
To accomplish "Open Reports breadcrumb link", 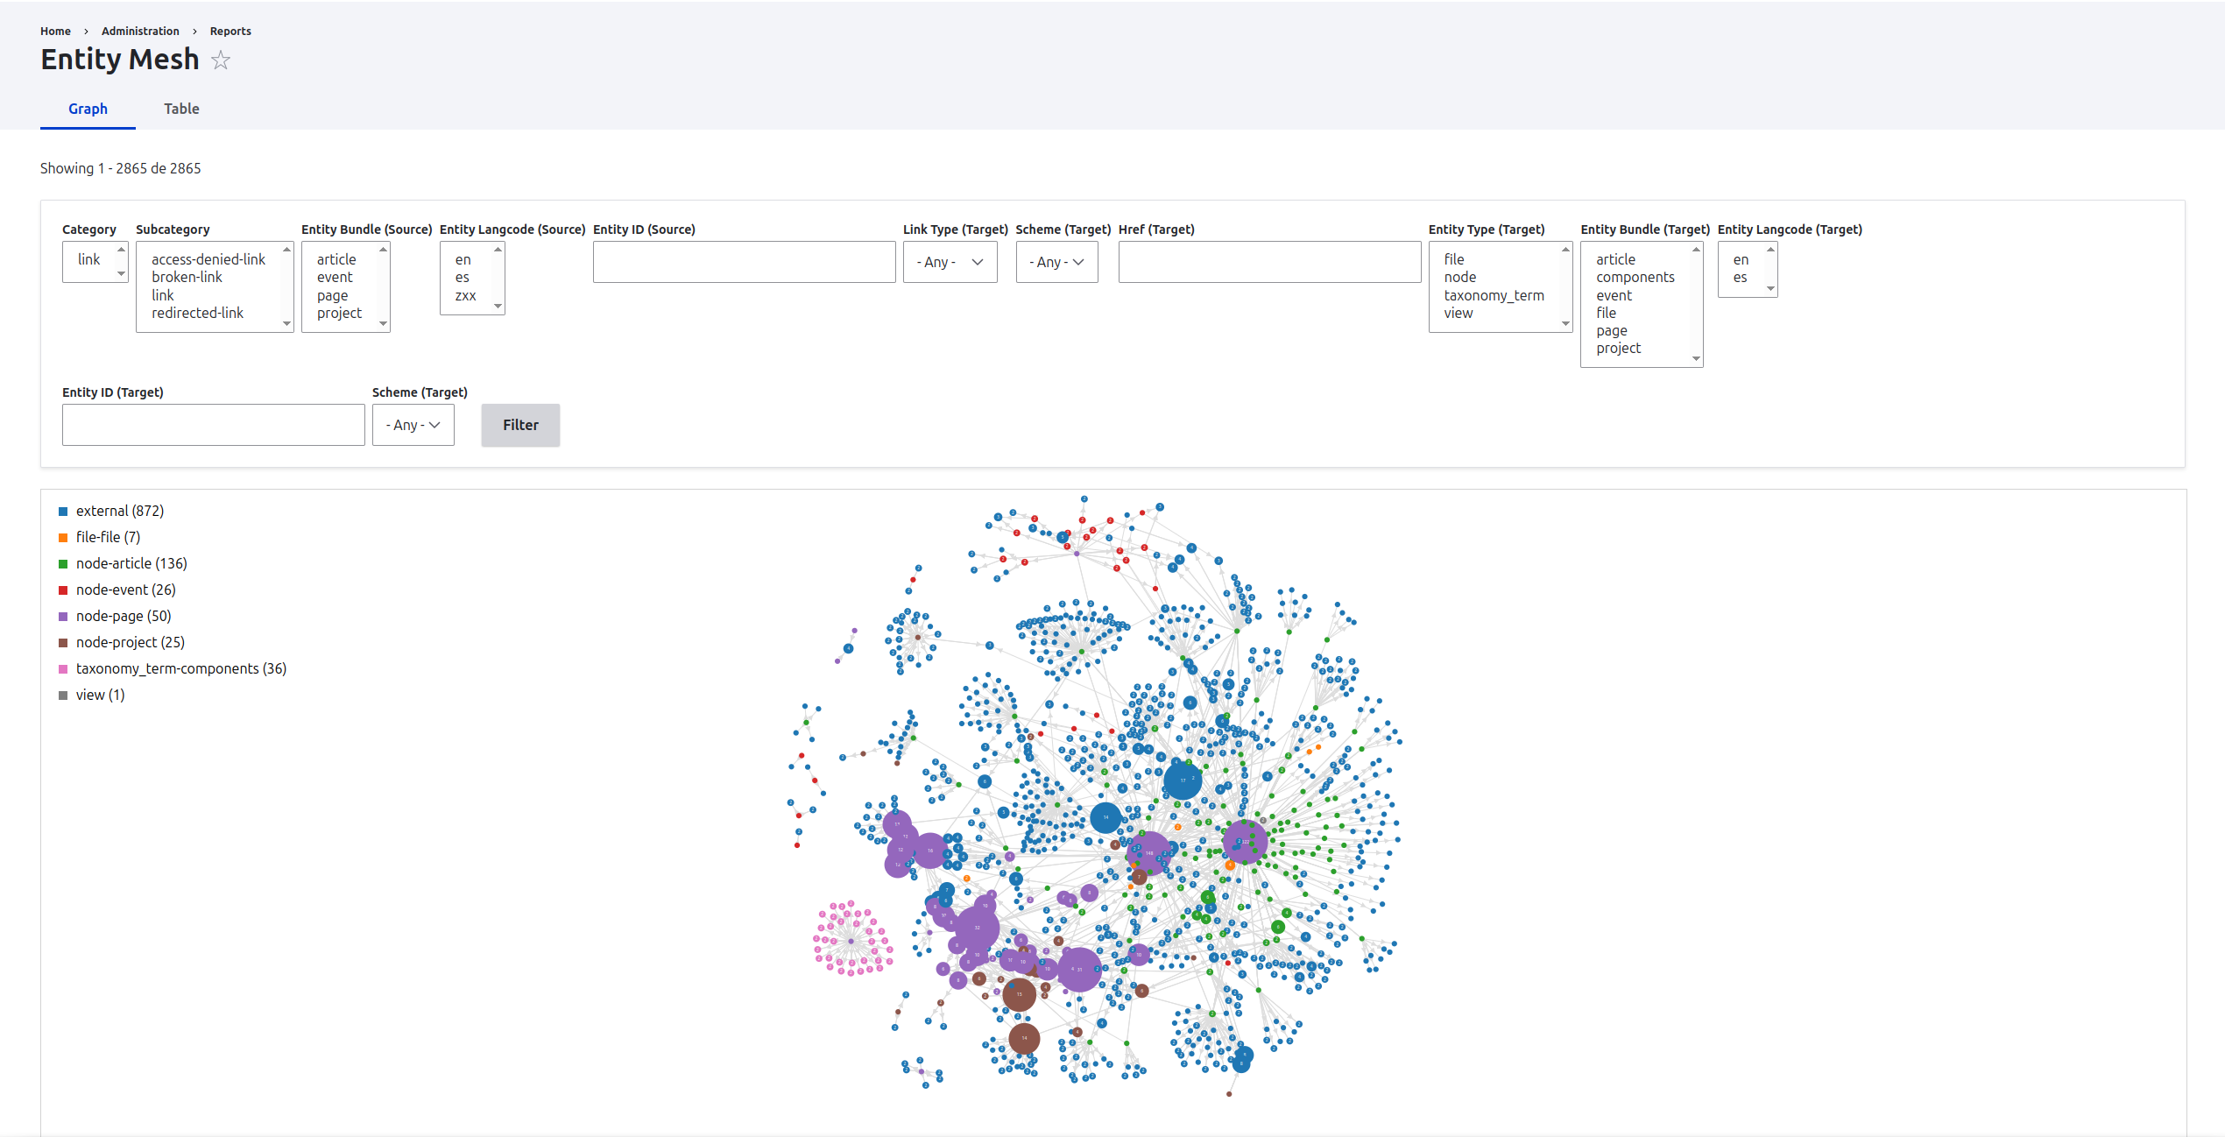I will [x=230, y=31].
